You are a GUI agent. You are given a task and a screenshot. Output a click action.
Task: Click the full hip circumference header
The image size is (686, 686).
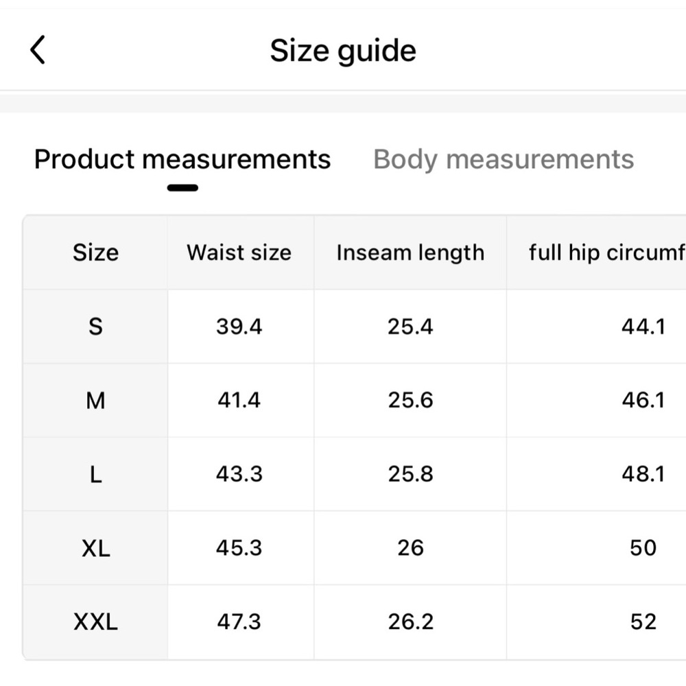point(607,253)
